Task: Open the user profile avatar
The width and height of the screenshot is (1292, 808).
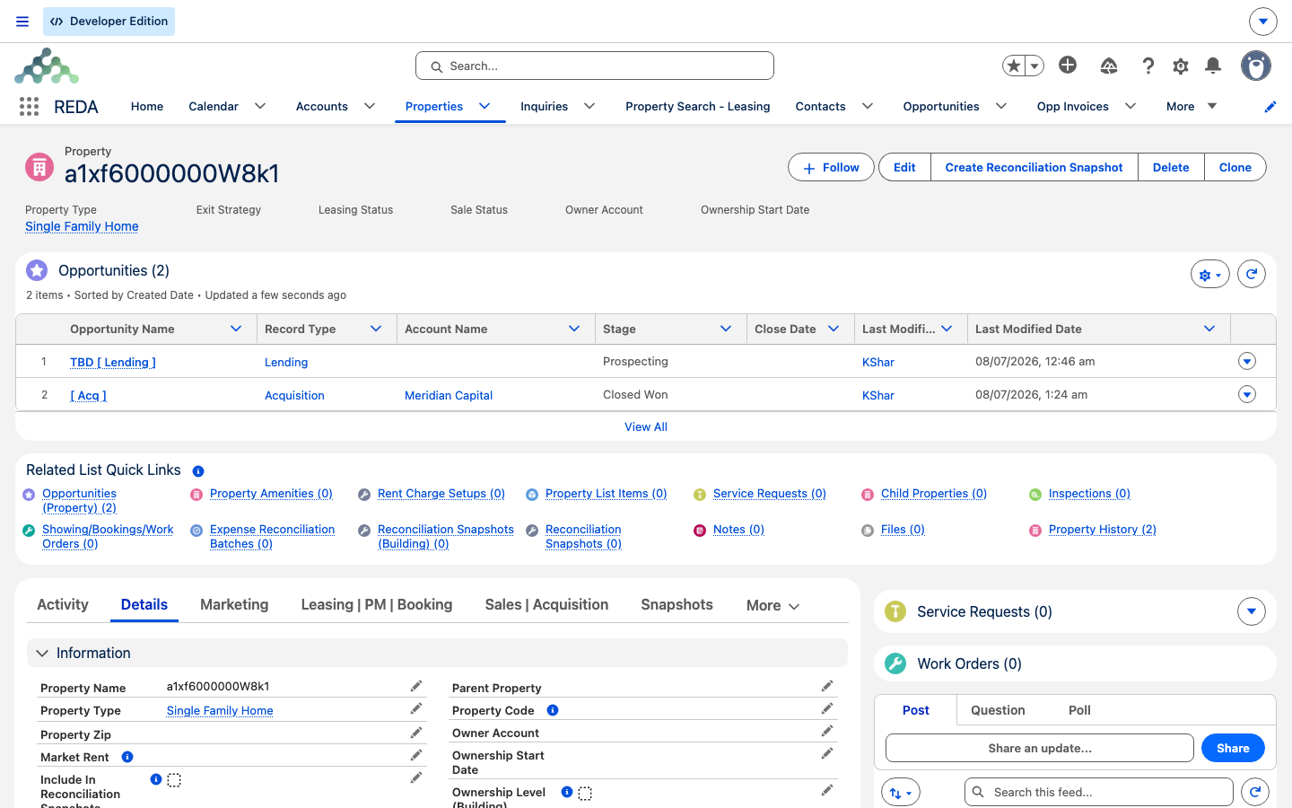Action: tap(1256, 66)
